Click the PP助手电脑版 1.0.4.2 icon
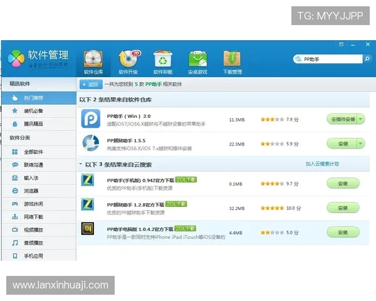 click(88, 228)
